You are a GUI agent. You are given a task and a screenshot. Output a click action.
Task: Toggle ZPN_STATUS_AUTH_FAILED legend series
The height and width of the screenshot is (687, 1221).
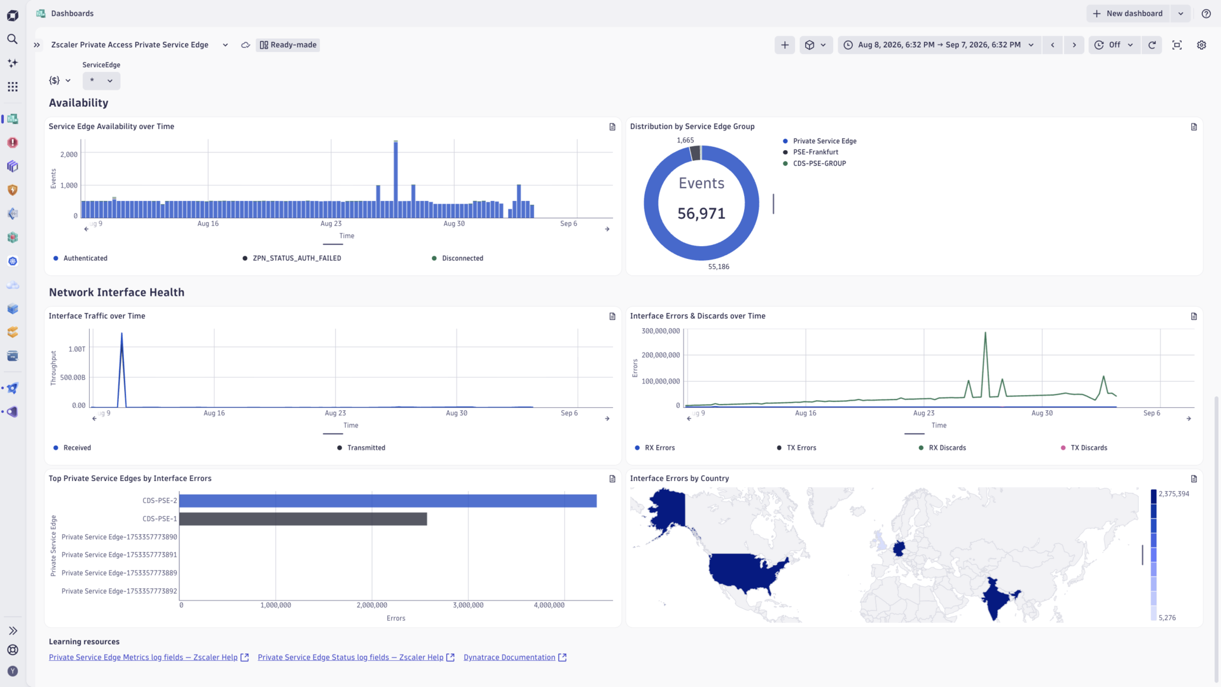[292, 258]
